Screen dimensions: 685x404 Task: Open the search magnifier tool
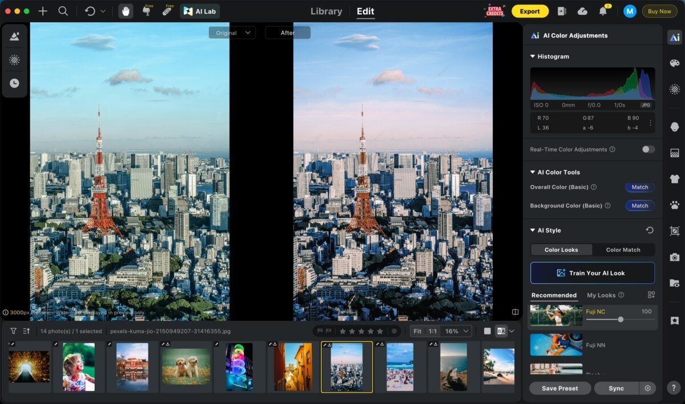(63, 11)
